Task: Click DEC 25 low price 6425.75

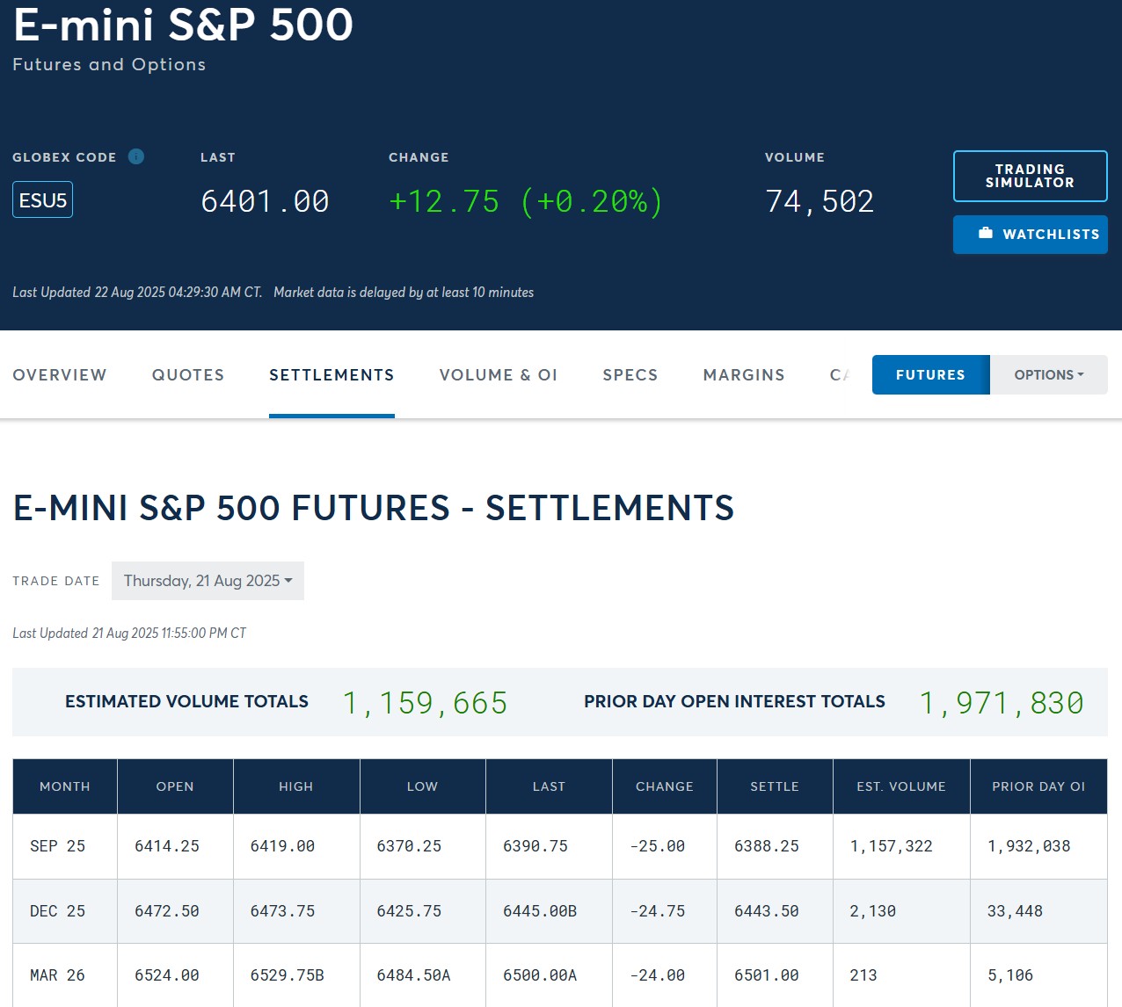Action: (409, 911)
